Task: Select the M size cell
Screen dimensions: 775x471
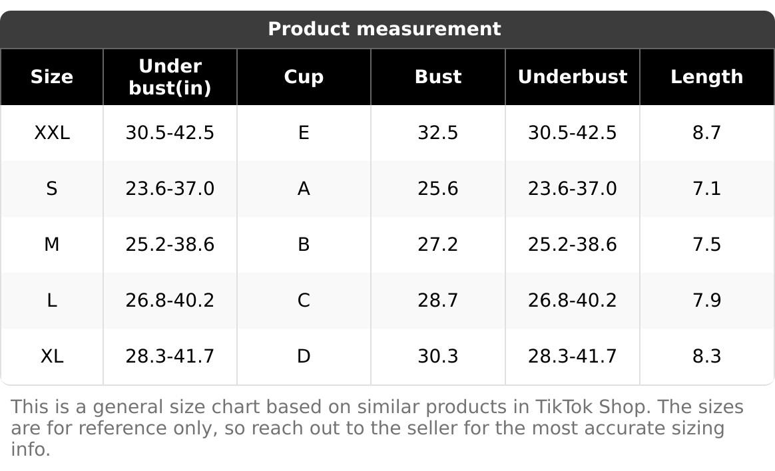Action: tap(52, 245)
